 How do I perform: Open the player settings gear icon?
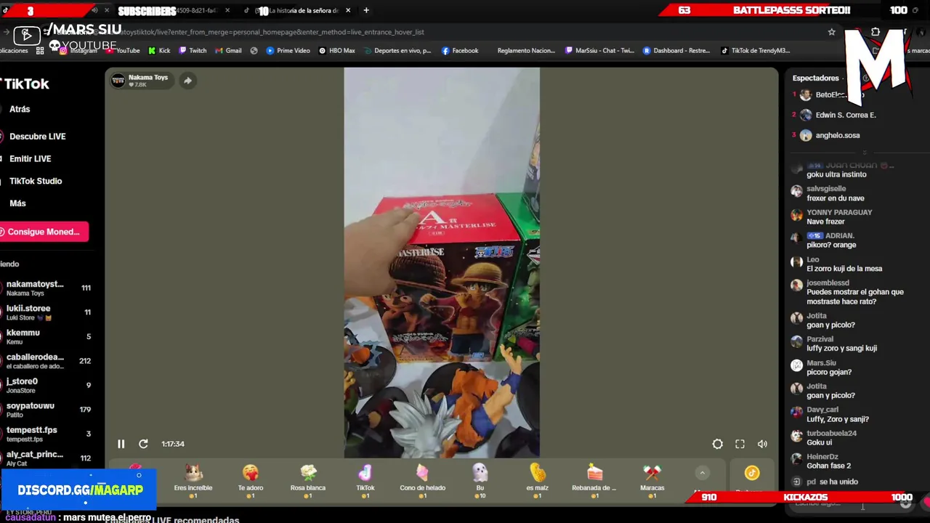[717, 444]
